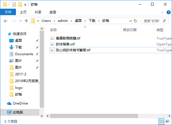The height and width of the screenshot is (125, 172).
Task: Select file 華康歐陽詢體.ttf
Action: point(68,38)
